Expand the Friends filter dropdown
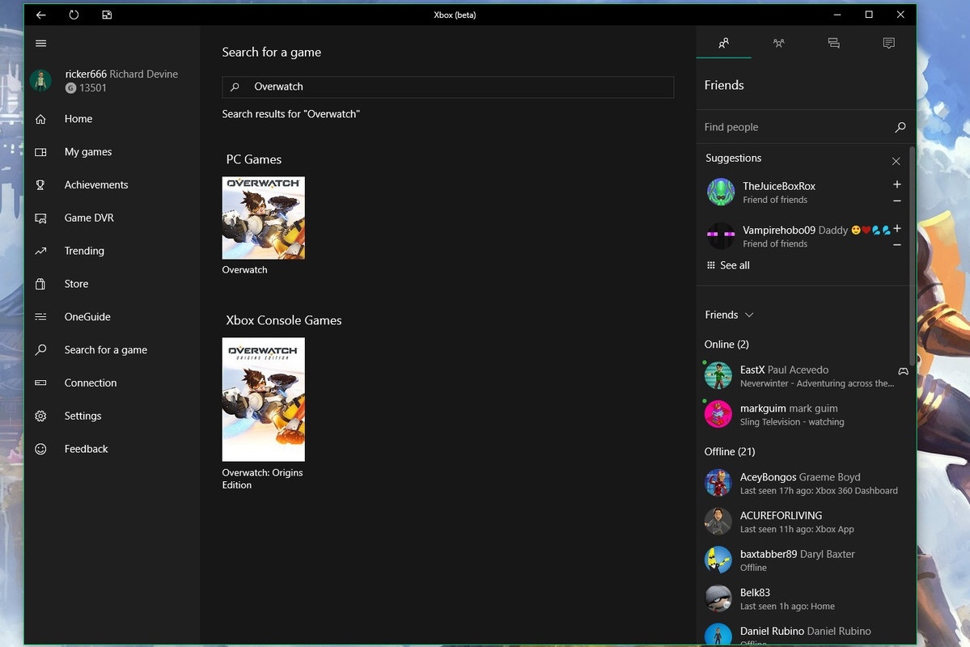This screenshot has height=647, width=970. (730, 315)
